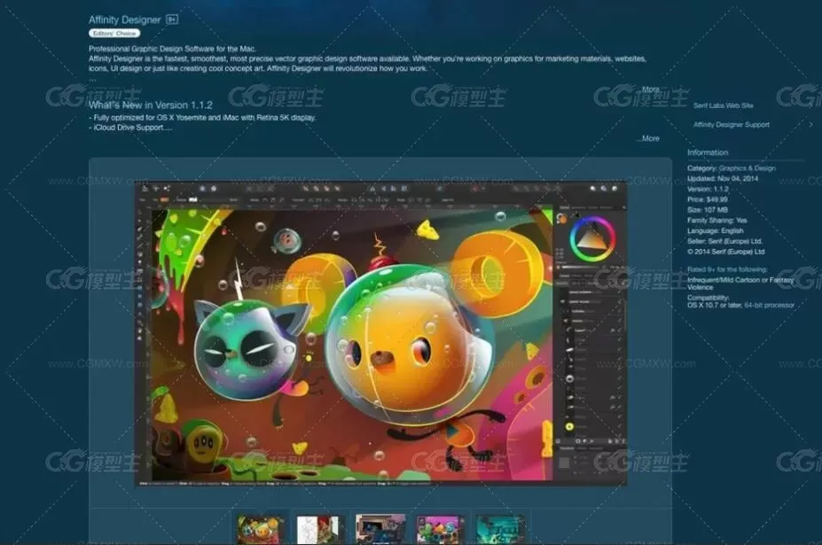
Task: Expand What's New with the ...More link
Action: tap(648, 138)
